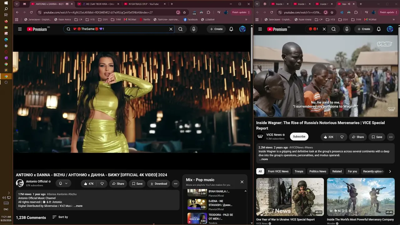
Task: Start voice search in left YouTube window
Action: click(x=194, y=29)
